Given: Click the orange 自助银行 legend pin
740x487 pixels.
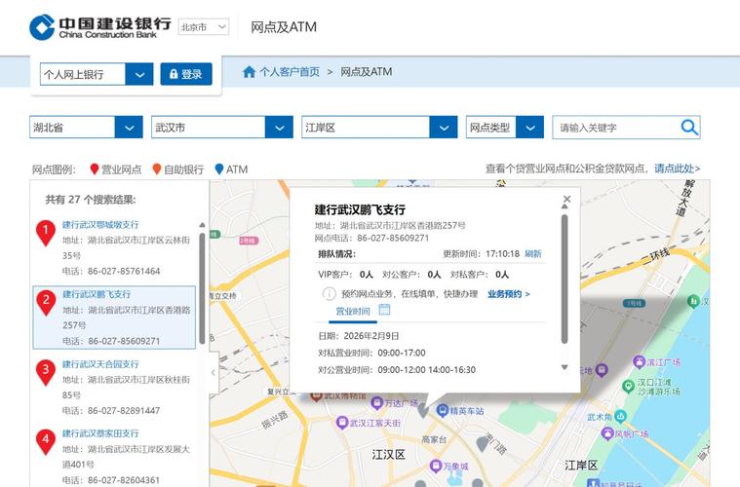Looking at the screenshot, I should point(157,169).
